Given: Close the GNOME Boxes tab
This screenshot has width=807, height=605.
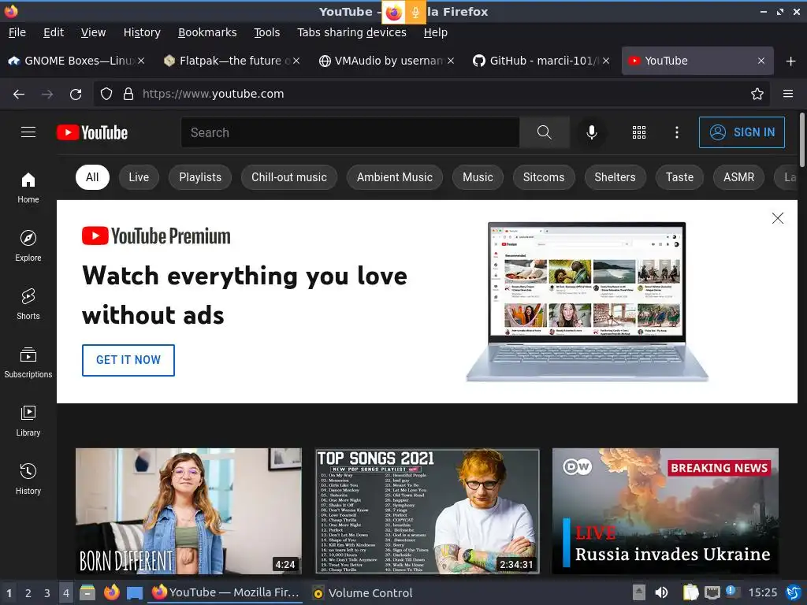Looking at the screenshot, I should (x=141, y=61).
